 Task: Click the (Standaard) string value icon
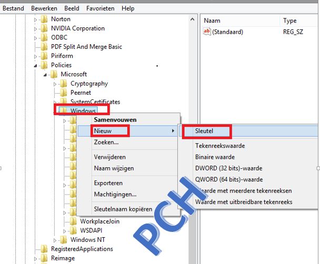point(207,32)
